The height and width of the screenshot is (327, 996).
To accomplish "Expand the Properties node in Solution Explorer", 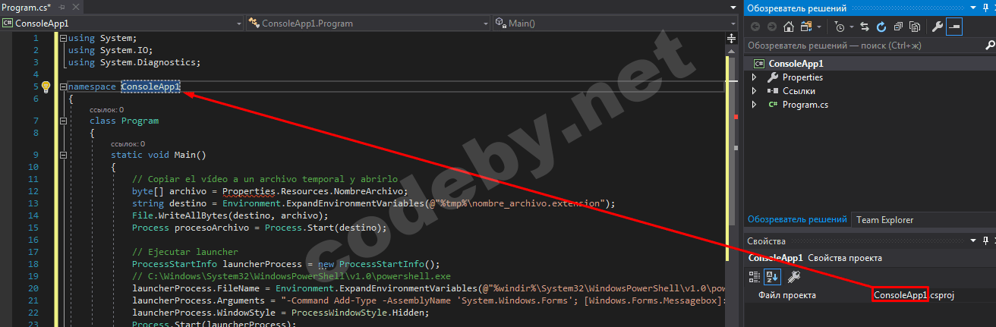I will pos(754,77).
